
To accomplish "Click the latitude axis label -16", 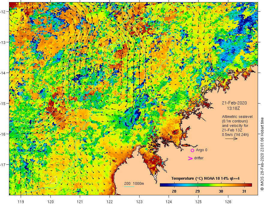I will coord(3,134).
